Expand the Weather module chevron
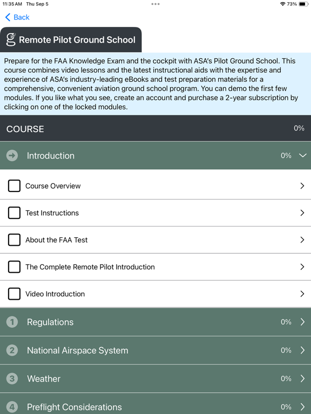The width and height of the screenshot is (311, 414). coord(302,378)
